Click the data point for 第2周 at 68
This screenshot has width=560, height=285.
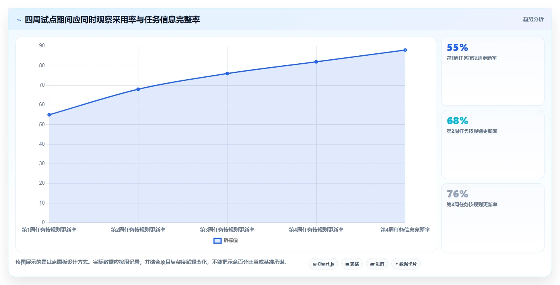point(138,89)
